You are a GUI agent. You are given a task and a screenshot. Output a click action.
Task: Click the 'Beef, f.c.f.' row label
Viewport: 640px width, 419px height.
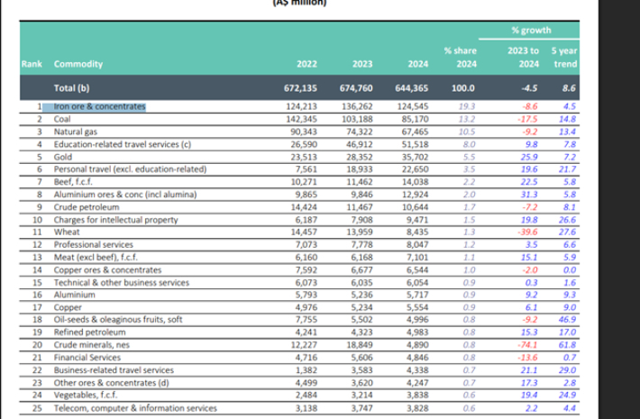(x=73, y=182)
